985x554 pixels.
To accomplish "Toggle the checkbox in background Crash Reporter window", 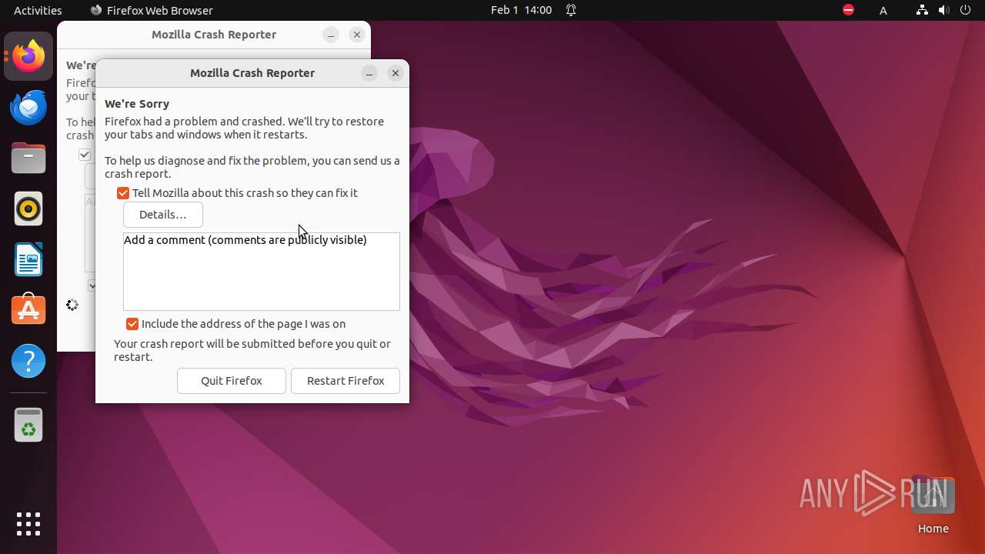I will 85,155.
